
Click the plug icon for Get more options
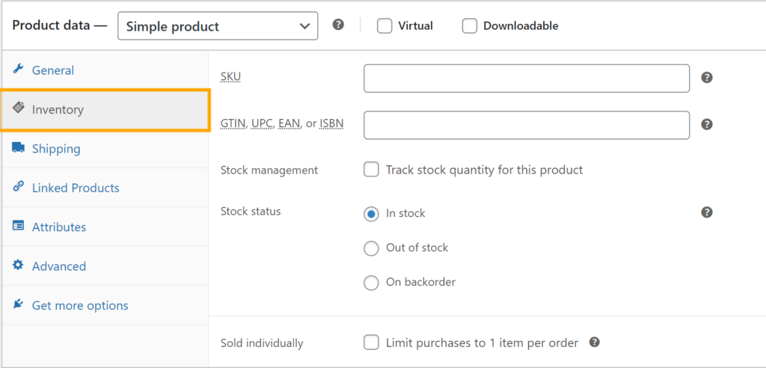[x=19, y=304]
